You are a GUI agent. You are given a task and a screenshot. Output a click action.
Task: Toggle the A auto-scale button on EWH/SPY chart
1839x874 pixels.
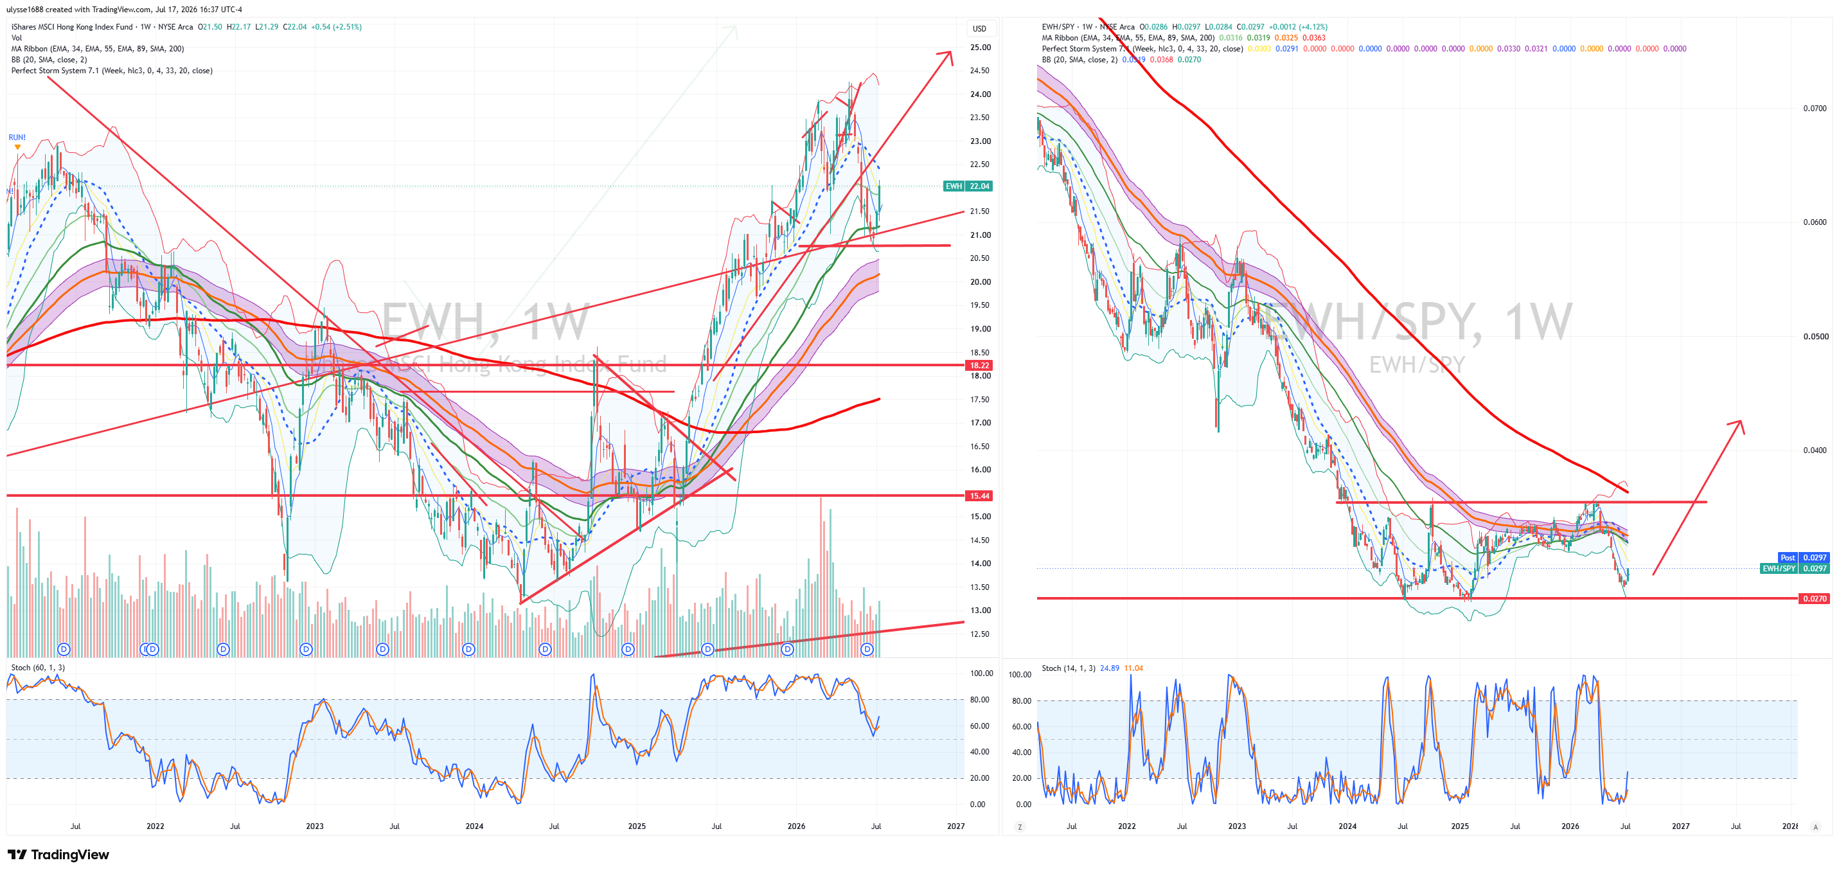point(1815,827)
